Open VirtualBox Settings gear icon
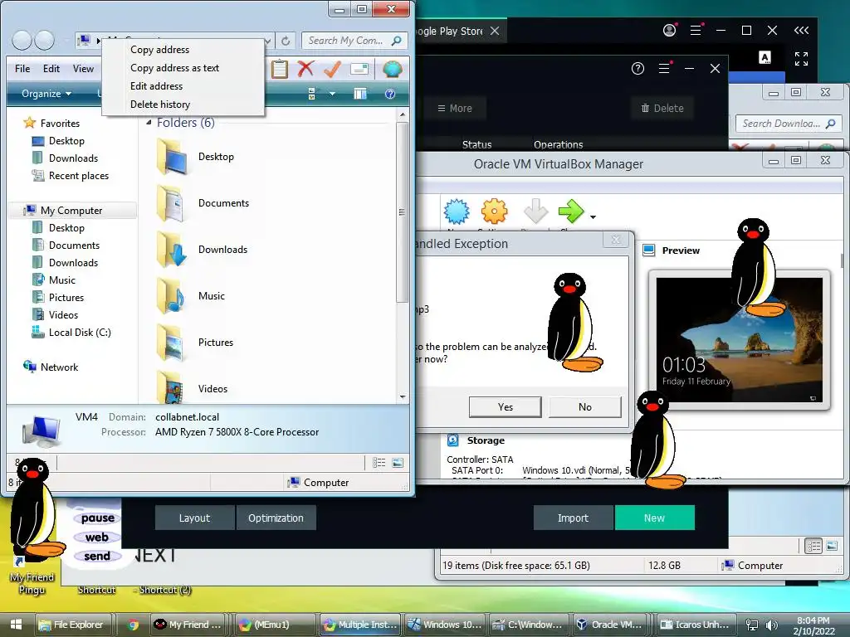 (495, 212)
